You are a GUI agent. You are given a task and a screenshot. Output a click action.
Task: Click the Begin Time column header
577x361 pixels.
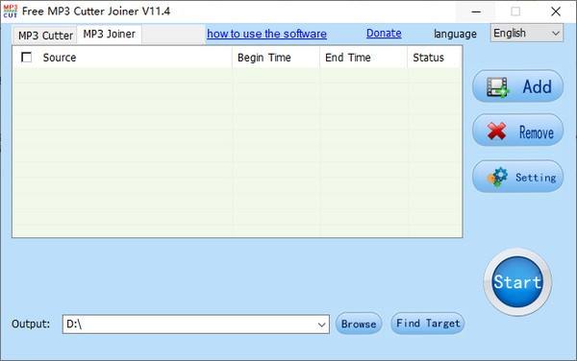coord(276,58)
